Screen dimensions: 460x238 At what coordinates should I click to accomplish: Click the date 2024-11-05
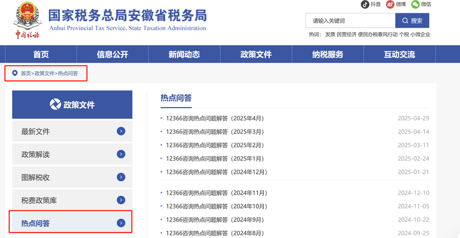(413, 206)
